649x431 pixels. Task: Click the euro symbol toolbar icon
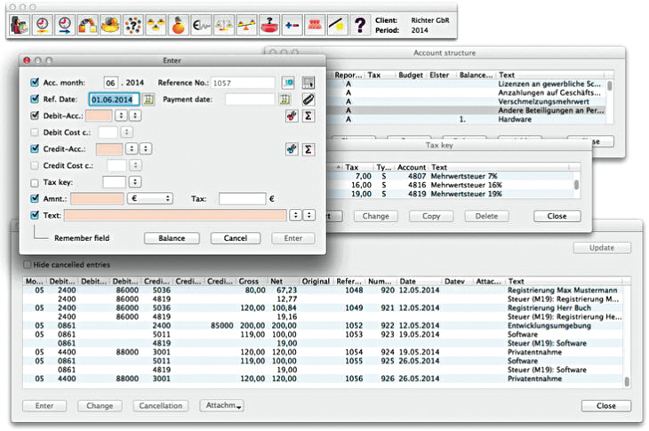click(x=201, y=27)
